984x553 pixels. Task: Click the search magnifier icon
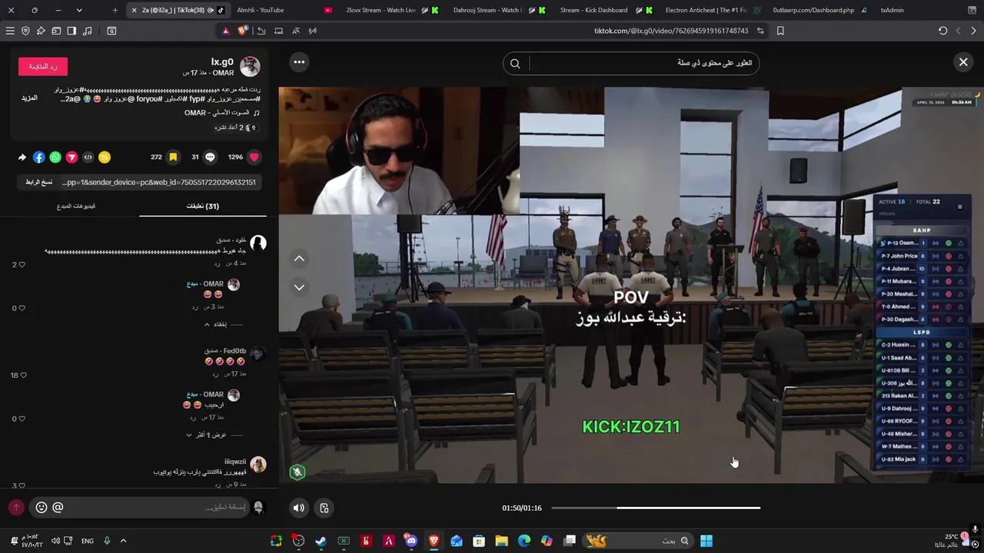click(515, 64)
